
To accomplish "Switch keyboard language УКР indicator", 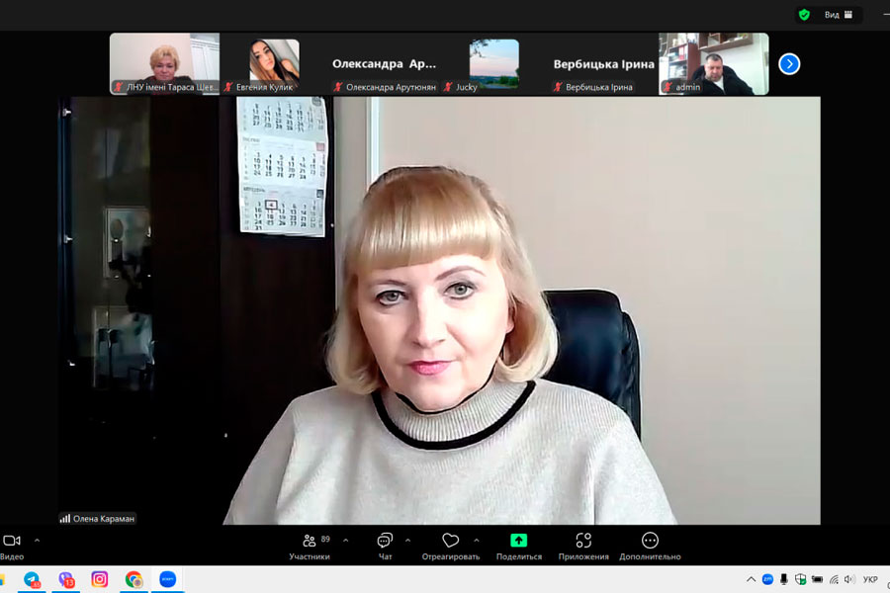I will click(870, 579).
